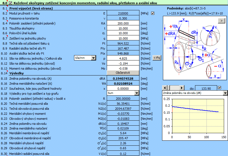Click the x coordinate field 0.00000
The image size is (228, 156).
(x=123, y=89)
